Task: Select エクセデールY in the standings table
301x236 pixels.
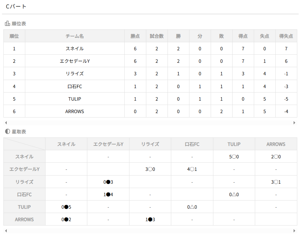Action: click(74, 61)
